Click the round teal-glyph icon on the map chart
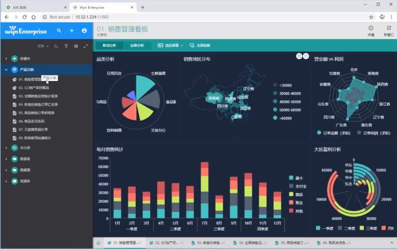The height and width of the screenshot is (249, 397). click(299, 56)
